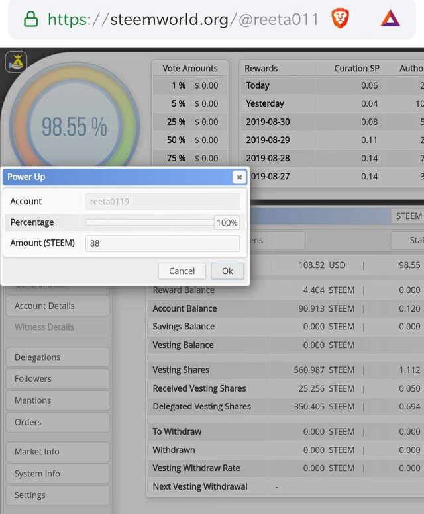Open Settings section

tap(58, 495)
